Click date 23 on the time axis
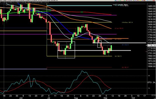Screen dimensions: 156x99 click(x=10, y=96)
